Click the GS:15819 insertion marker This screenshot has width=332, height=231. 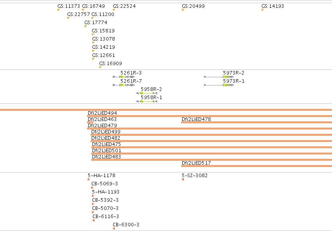[93, 34]
